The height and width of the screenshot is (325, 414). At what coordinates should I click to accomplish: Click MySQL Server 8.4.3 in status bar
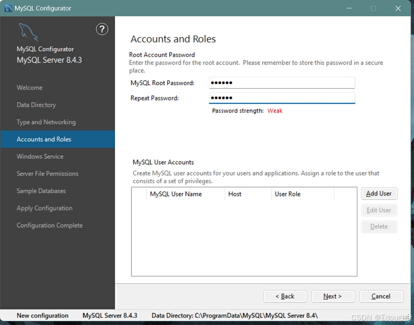pyautogui.click(x=110, y=315)
